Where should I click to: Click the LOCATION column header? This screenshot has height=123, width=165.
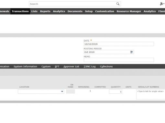tap(24, 87)
